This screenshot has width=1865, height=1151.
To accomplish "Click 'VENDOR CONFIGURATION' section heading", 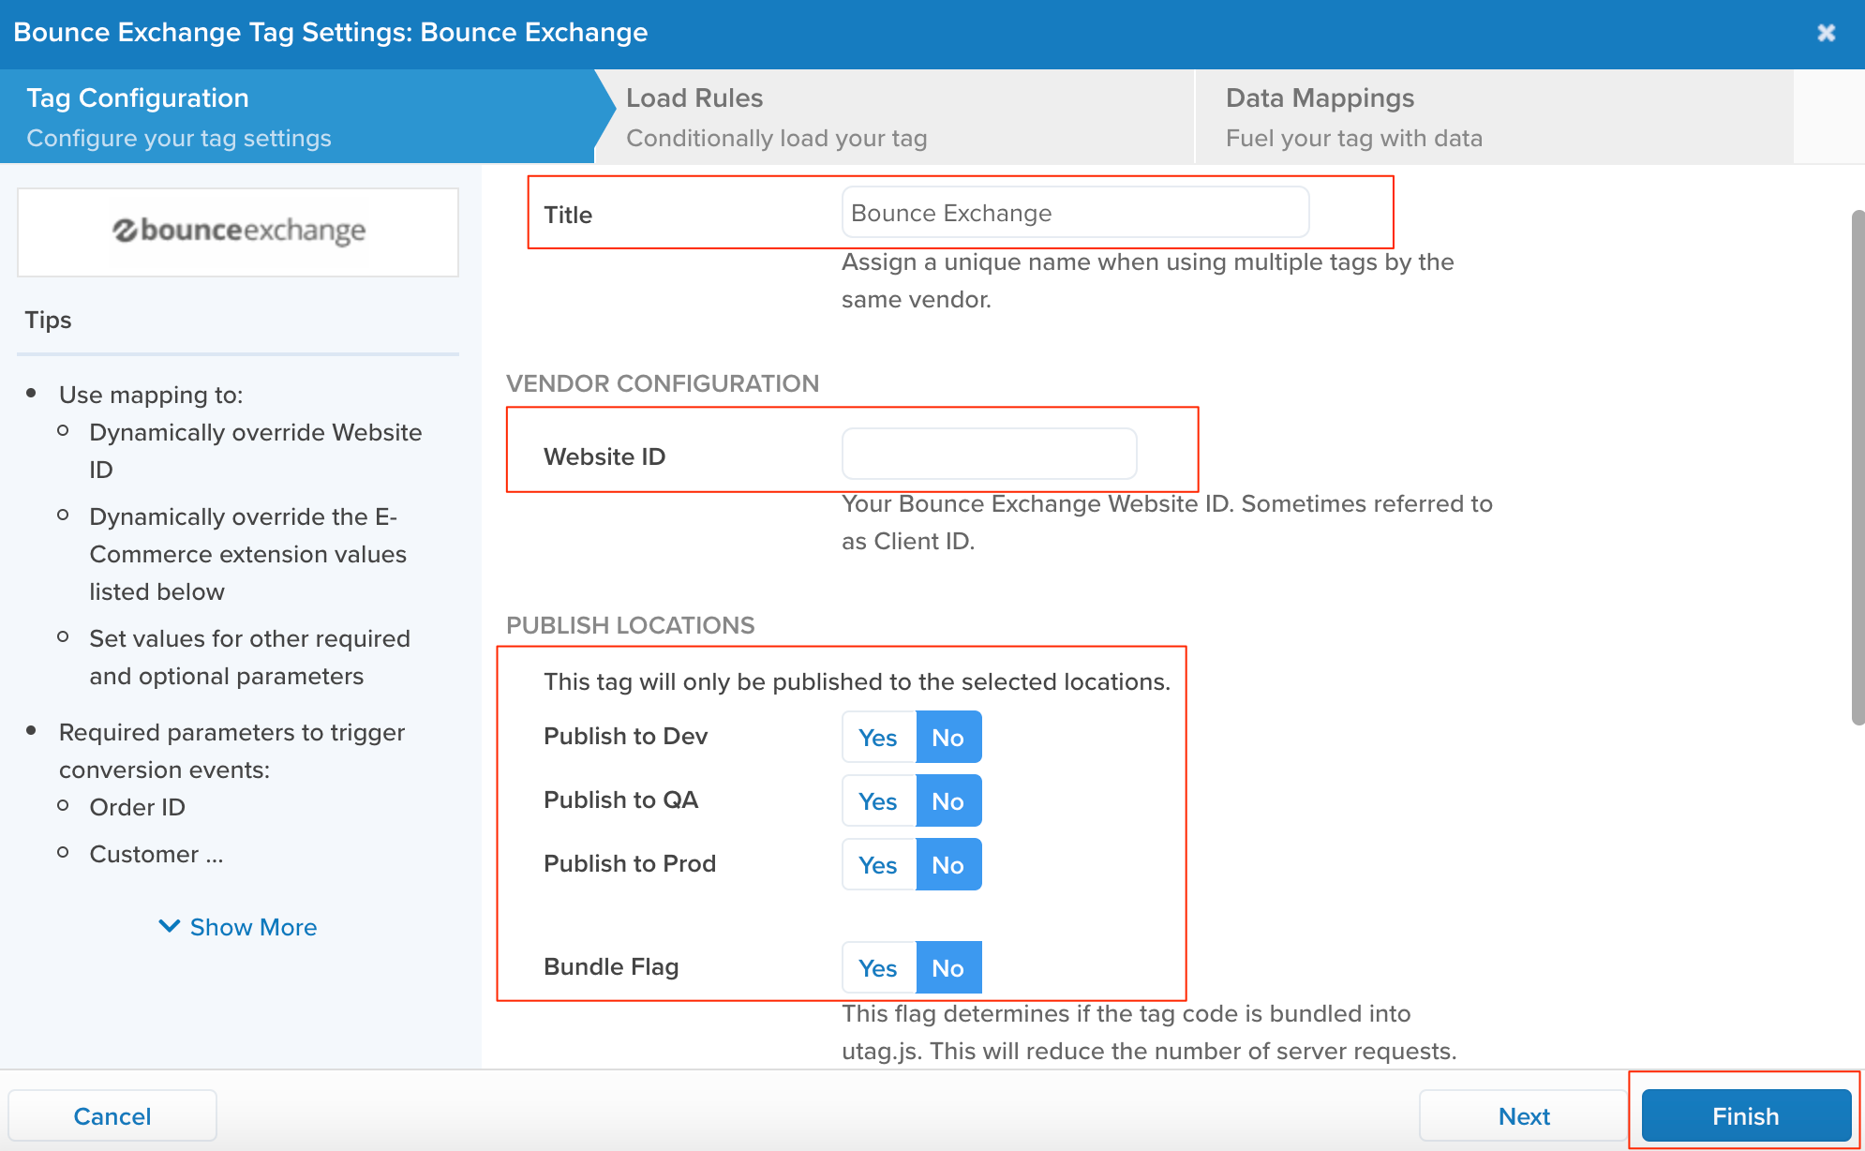I will click(663, 383).
